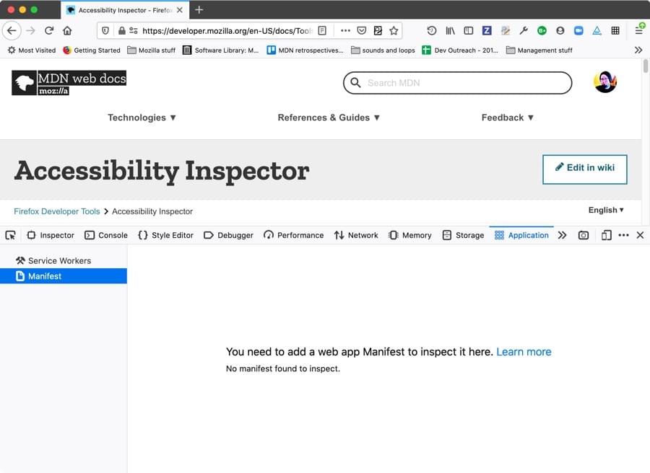Open the Library bookshelf icon
Image resolution: width=650 pixels, height=473 pixels.
[450, 31]
